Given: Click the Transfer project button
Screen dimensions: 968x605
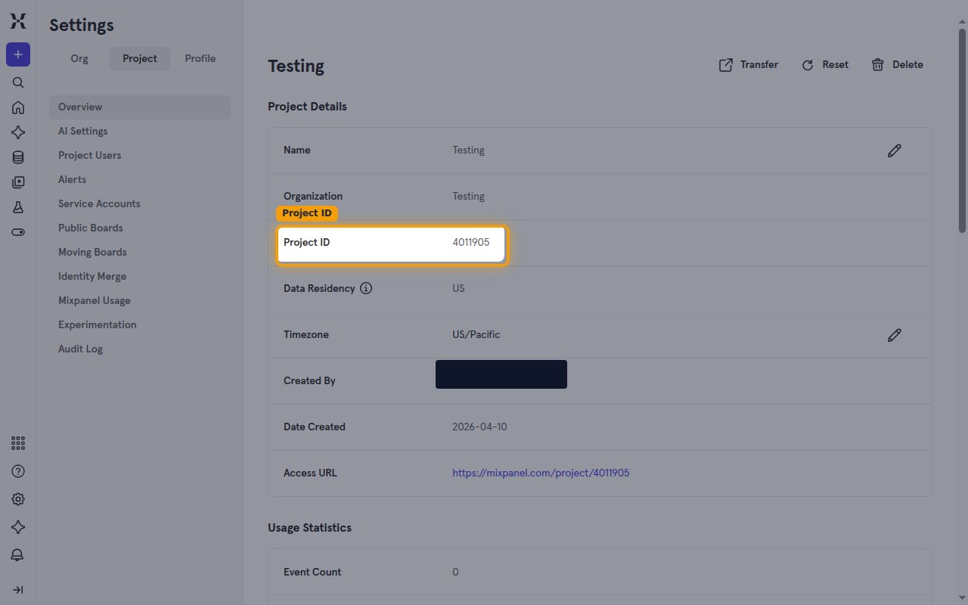Looking at the screenshot, I should (x=748, y=65).
